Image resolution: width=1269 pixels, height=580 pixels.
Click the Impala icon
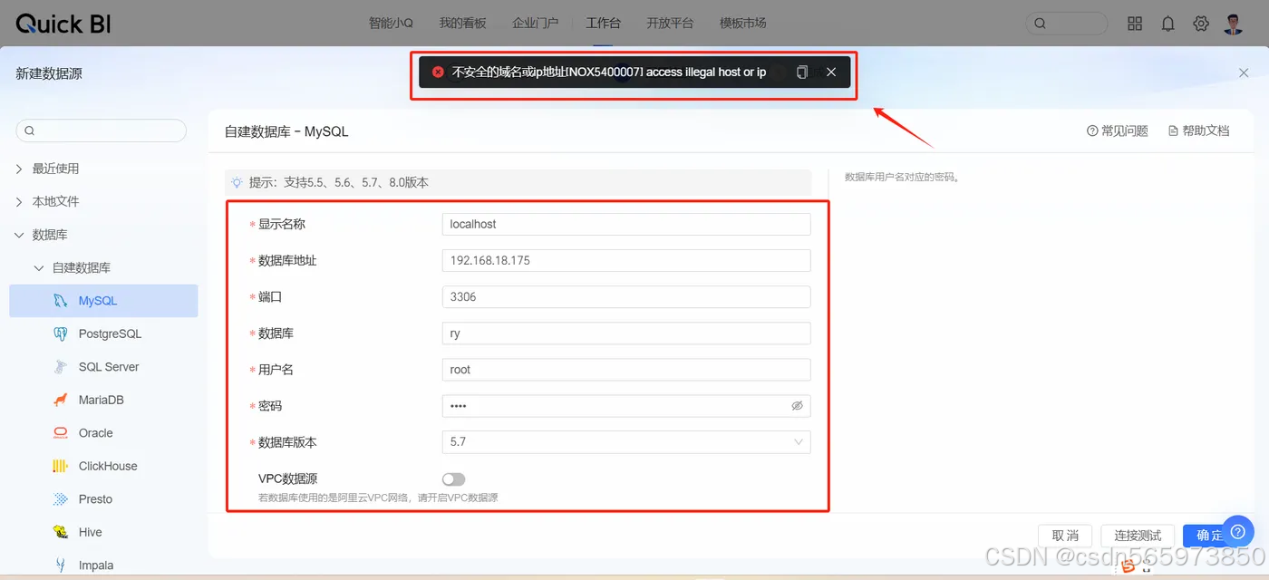(61, 565)
